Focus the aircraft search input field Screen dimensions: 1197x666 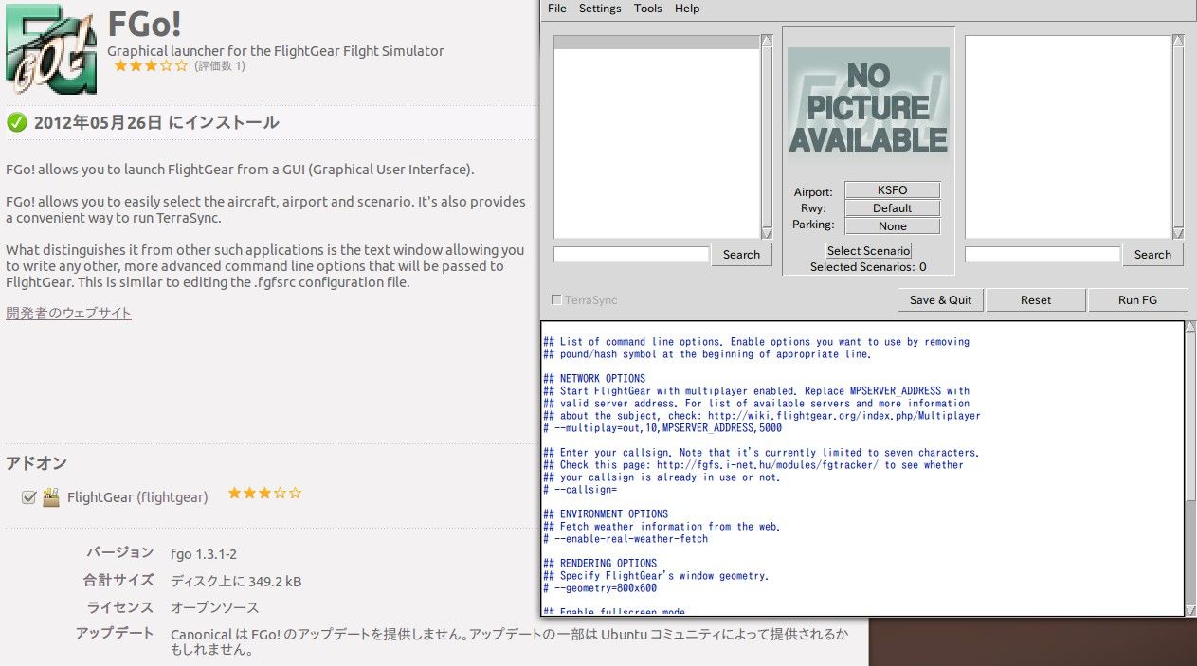coord(631,255)
